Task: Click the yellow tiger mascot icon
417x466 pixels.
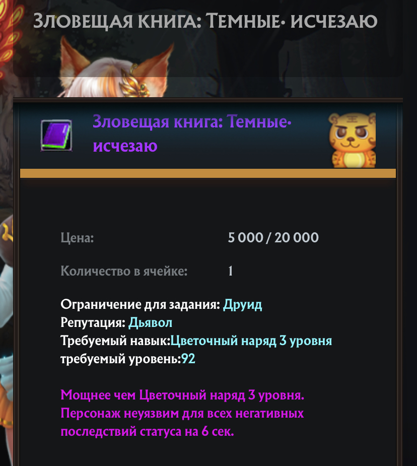Action: point(352,140)
